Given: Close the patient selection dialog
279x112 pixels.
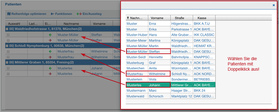Looking at the screenshot, I should tap(274, 5).
